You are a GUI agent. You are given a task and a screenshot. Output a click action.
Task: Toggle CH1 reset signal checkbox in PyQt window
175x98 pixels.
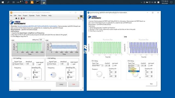click(x=113, y=66)
